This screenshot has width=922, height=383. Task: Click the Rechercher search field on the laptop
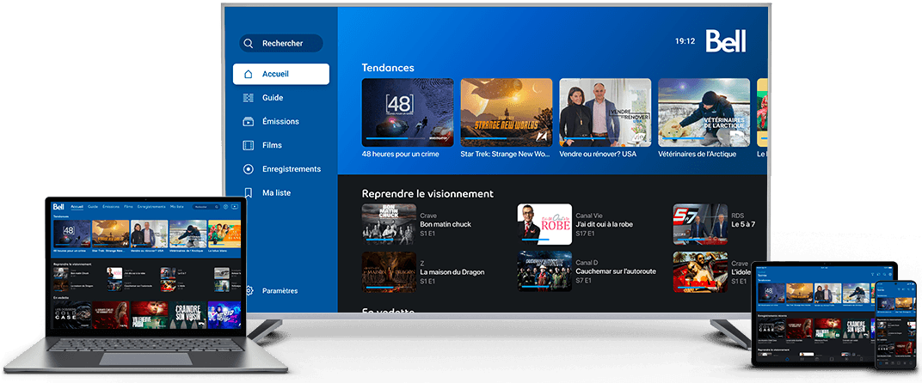pos(206,207)
